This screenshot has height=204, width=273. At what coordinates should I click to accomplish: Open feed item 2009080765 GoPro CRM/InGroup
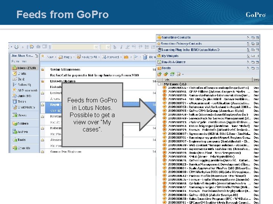207,111
